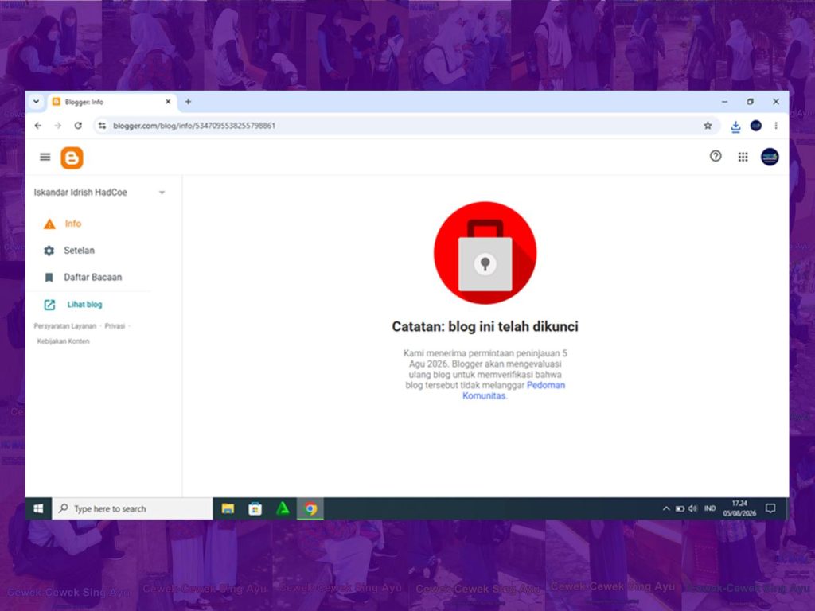View site information icon in address bar
Viewport: 815px width, 611px height.
pos(102,126)
